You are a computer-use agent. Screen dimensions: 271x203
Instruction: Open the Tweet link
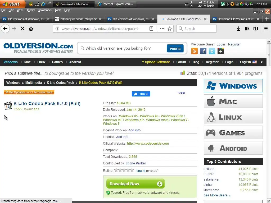[x=181, y=93]
